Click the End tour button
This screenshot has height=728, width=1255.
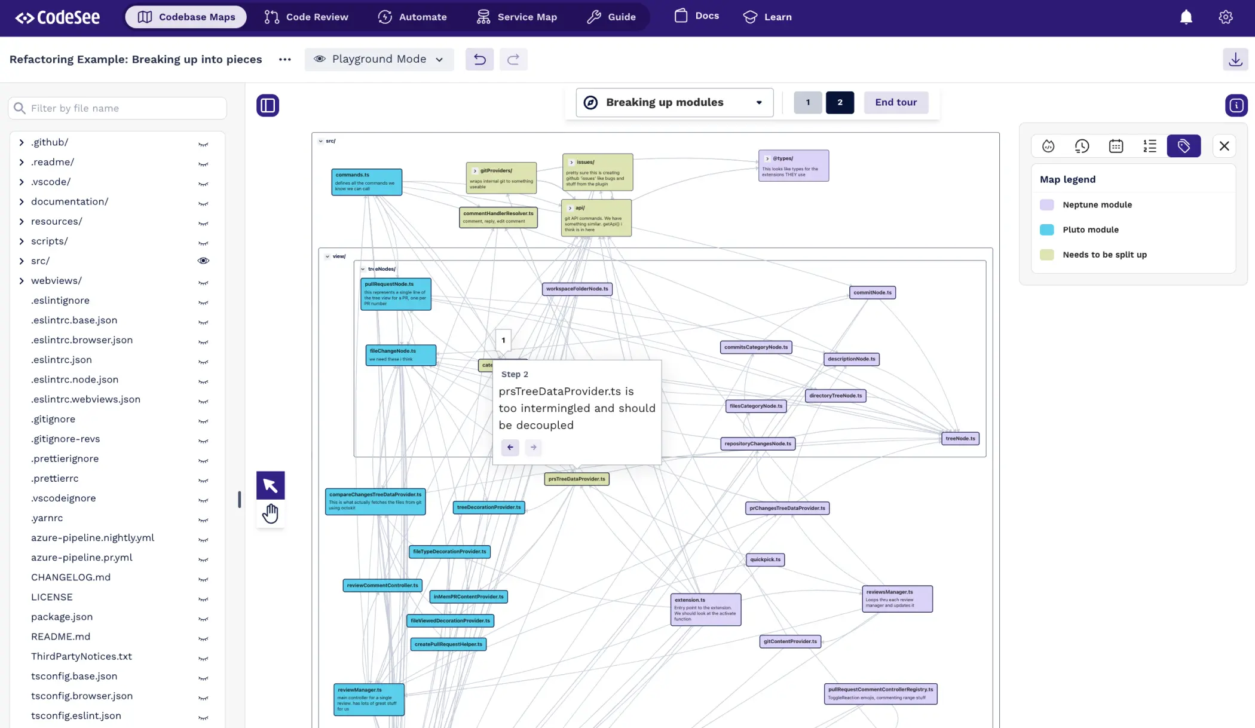click(x=895, y=102)
